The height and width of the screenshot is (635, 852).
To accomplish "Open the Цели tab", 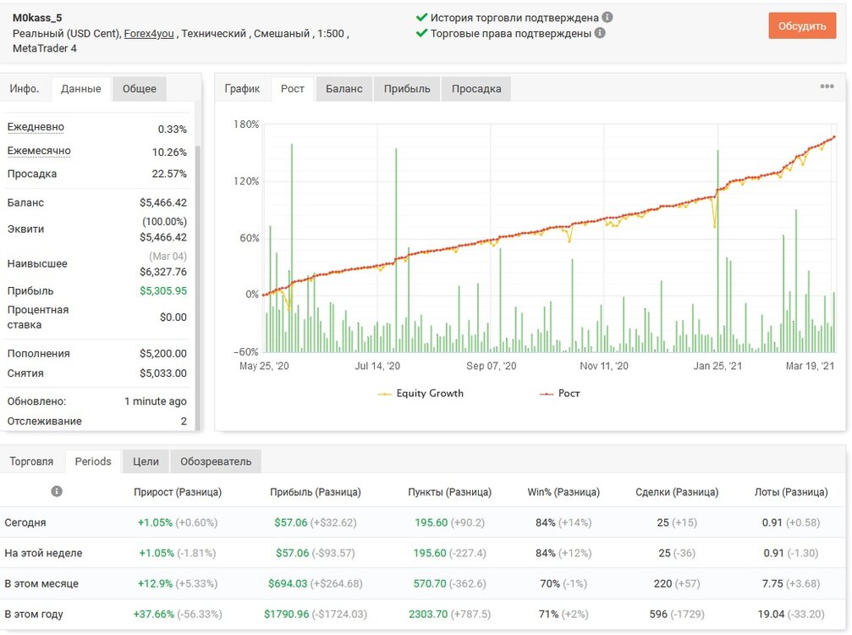I will click(146, 461).
